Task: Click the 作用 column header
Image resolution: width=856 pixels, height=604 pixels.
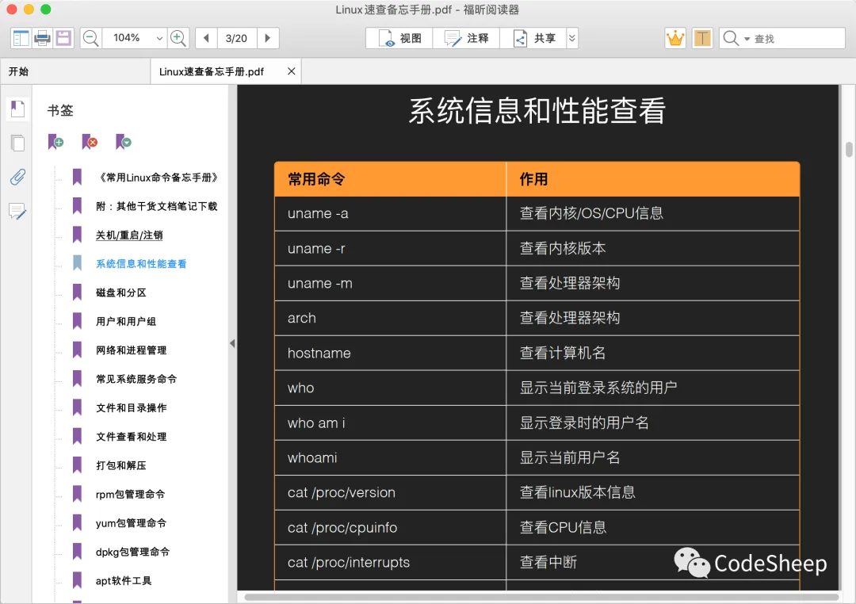Action: point(653,179)
